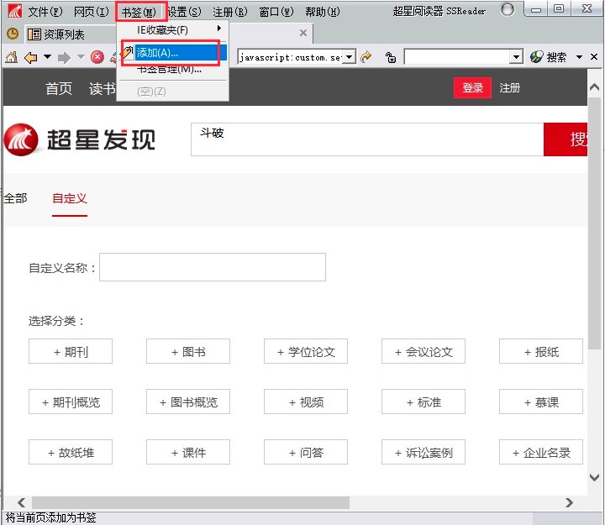Viewport: 605px width, 525px height.
Task: Click the clock history icon left of tab
Action: (x=13, y=34)
